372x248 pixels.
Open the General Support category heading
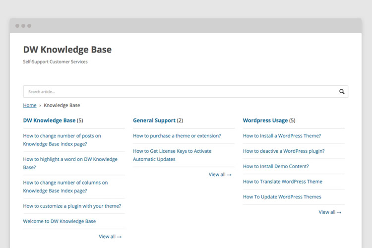pos(154,121)
